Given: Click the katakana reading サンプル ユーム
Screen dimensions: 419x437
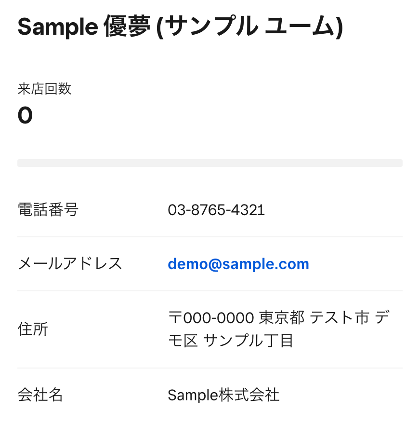Looking at the screenshot, I should [x=250, y=27].
